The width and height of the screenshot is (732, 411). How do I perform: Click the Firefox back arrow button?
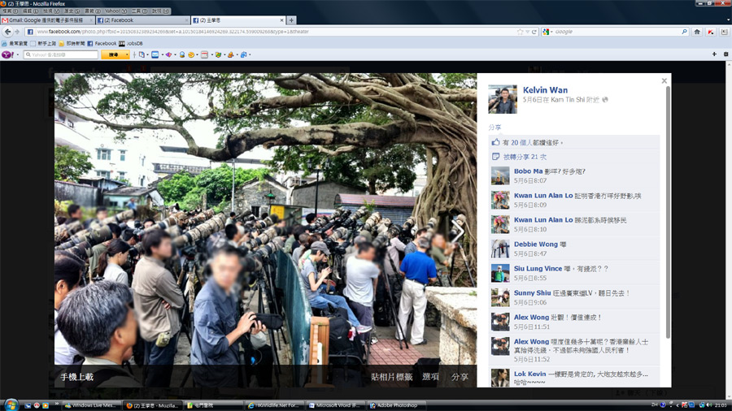7,32
